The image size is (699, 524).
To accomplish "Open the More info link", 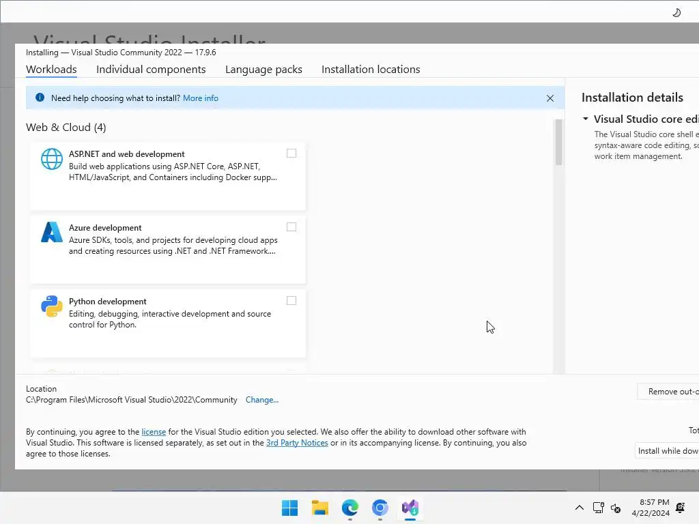I will click(201, 98).
